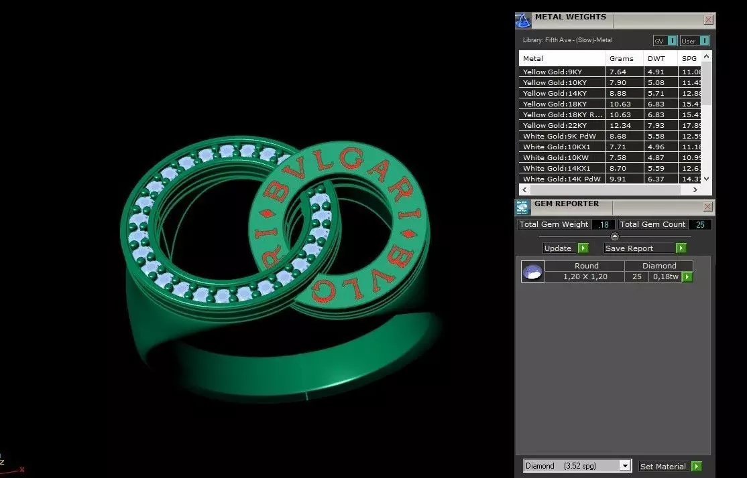Toggle the User switch in Metal Weights

[695, 41]
